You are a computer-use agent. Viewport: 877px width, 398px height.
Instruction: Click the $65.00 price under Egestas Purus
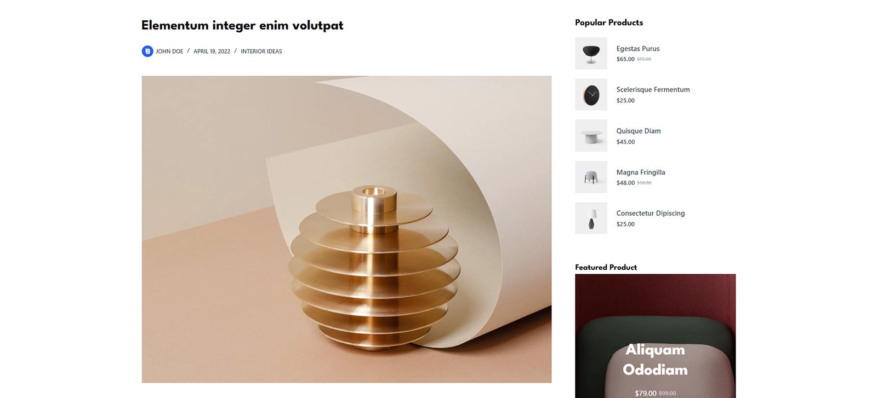point(625,59)
